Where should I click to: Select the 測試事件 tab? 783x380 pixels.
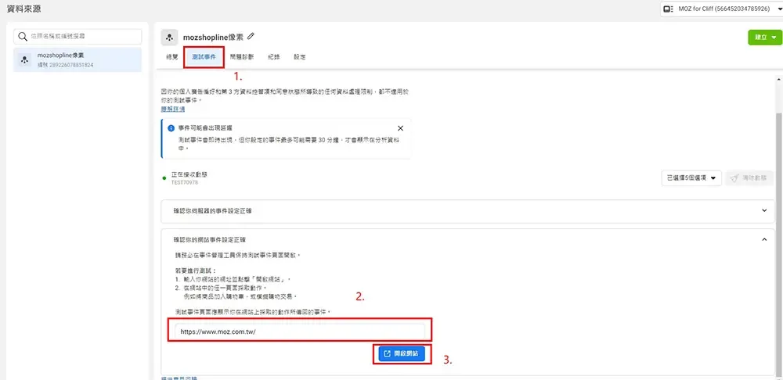(204, 57)
